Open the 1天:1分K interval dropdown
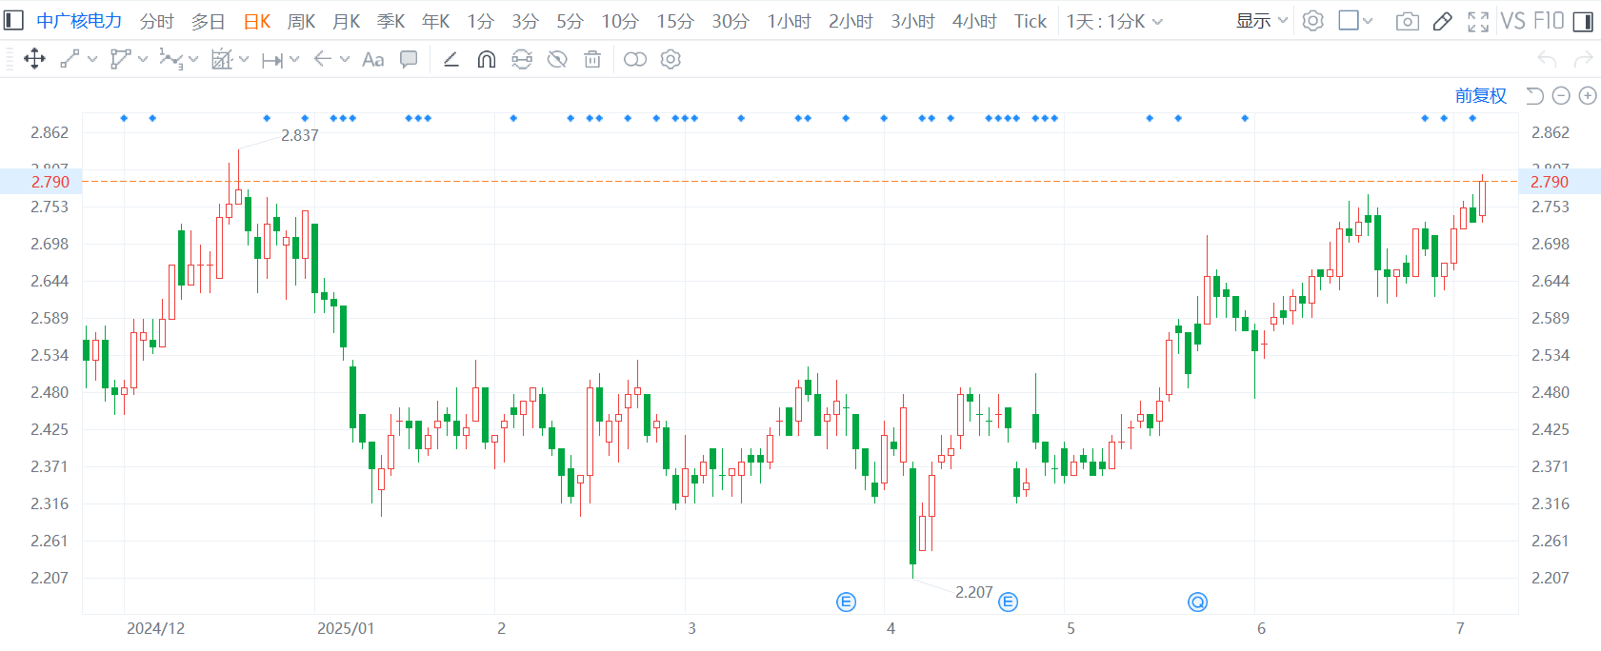This screenshot has width=1601, height=651. pyautogui.click(x=1114, y=21)
